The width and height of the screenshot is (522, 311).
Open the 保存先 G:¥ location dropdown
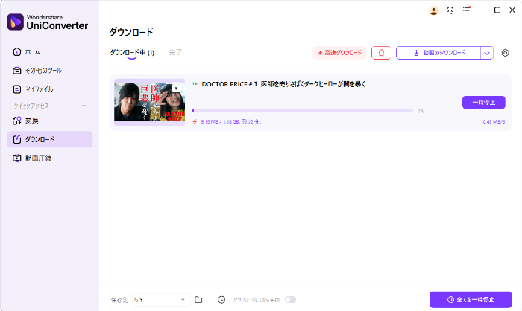coord(161,300)
